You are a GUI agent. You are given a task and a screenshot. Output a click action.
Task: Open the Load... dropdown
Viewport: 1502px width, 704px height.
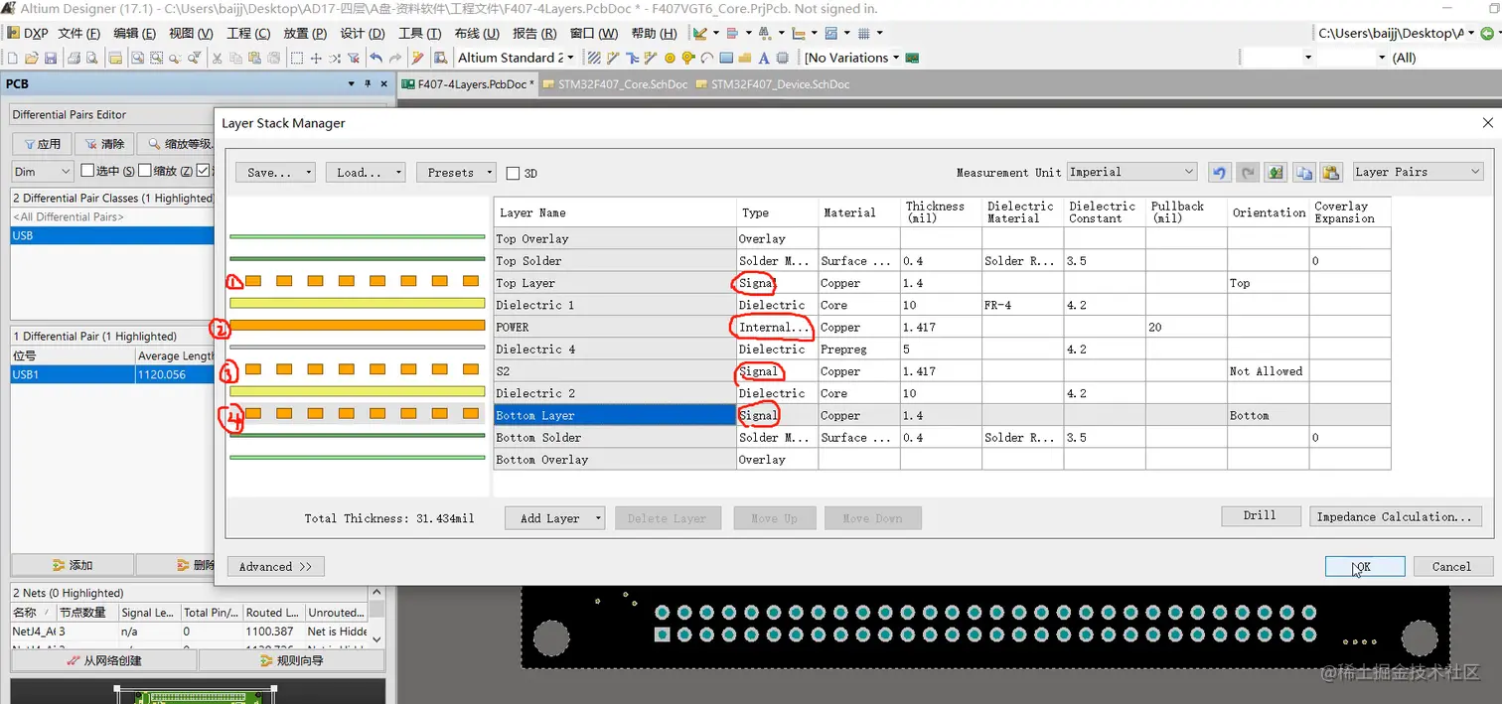365,173
